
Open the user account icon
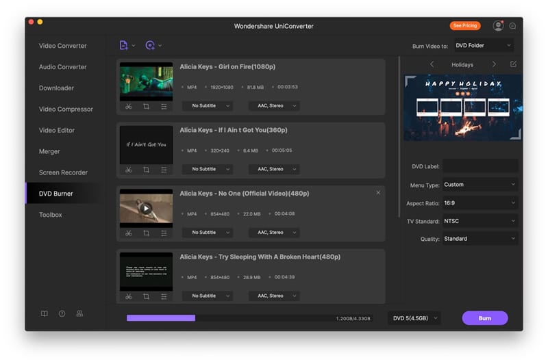click(x=498, y=26)
